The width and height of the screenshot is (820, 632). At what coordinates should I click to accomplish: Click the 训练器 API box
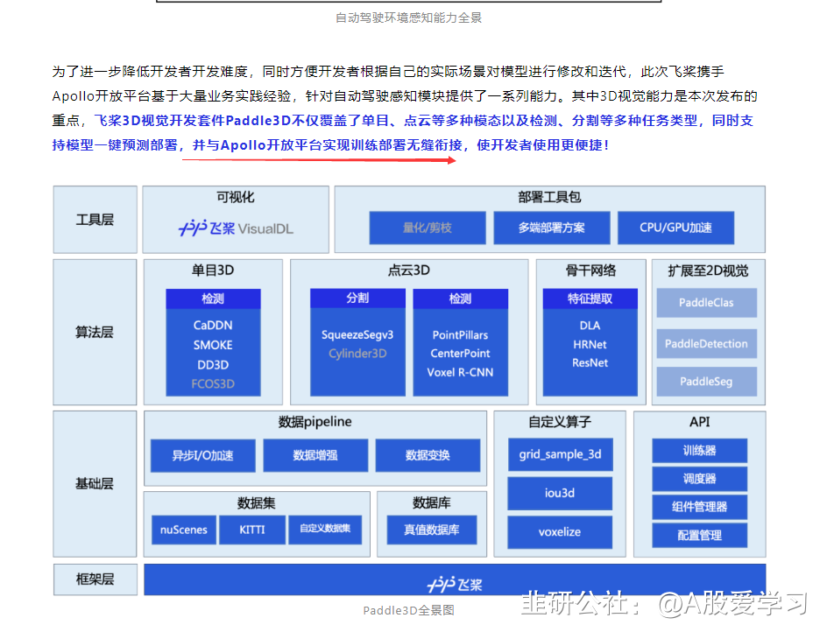pos(700,451)
